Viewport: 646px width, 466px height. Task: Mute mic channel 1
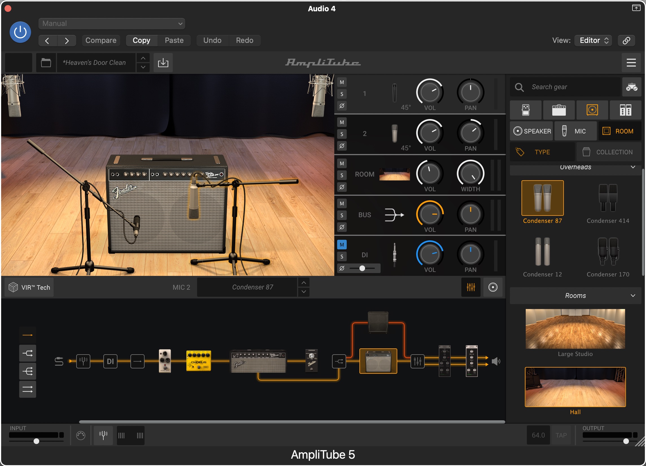[342, 82]
